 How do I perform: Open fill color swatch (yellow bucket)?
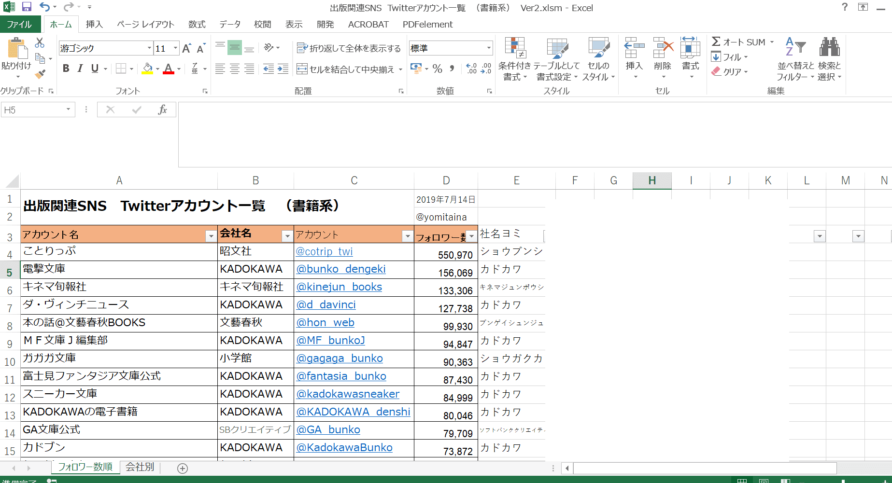point(148,69)
